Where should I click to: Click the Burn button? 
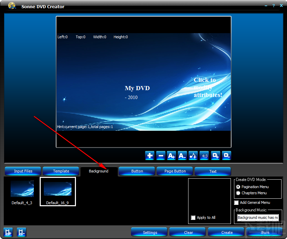point(265,232)
